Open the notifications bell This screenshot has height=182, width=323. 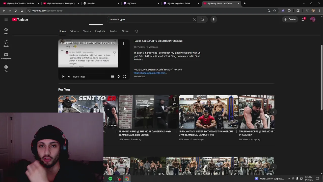coord(303,19)
